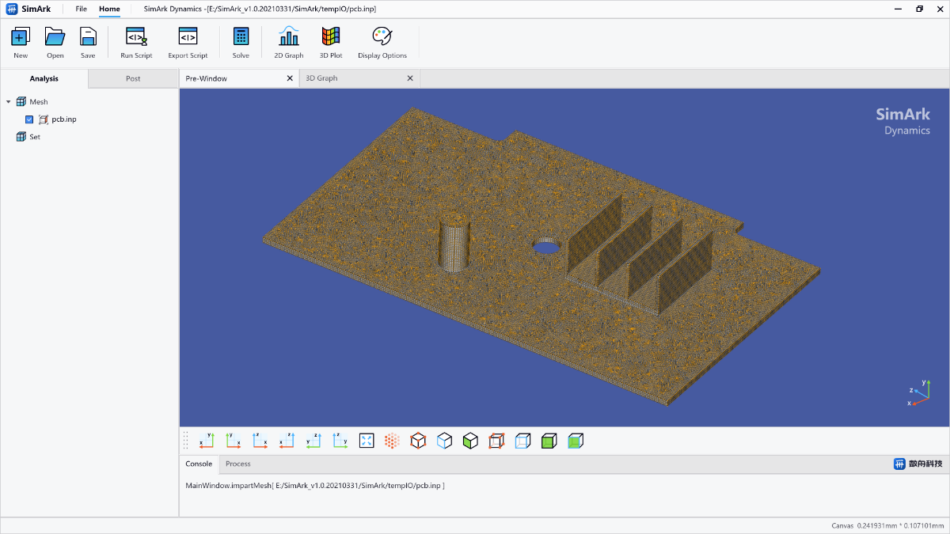The height and width of the screenshot is (534, 950).
Task: Select the white cube with blue edges icon
Action: click(444, 441)
